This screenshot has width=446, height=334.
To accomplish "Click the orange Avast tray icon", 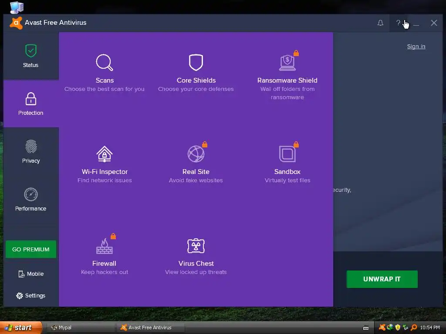I will [382, 327].
